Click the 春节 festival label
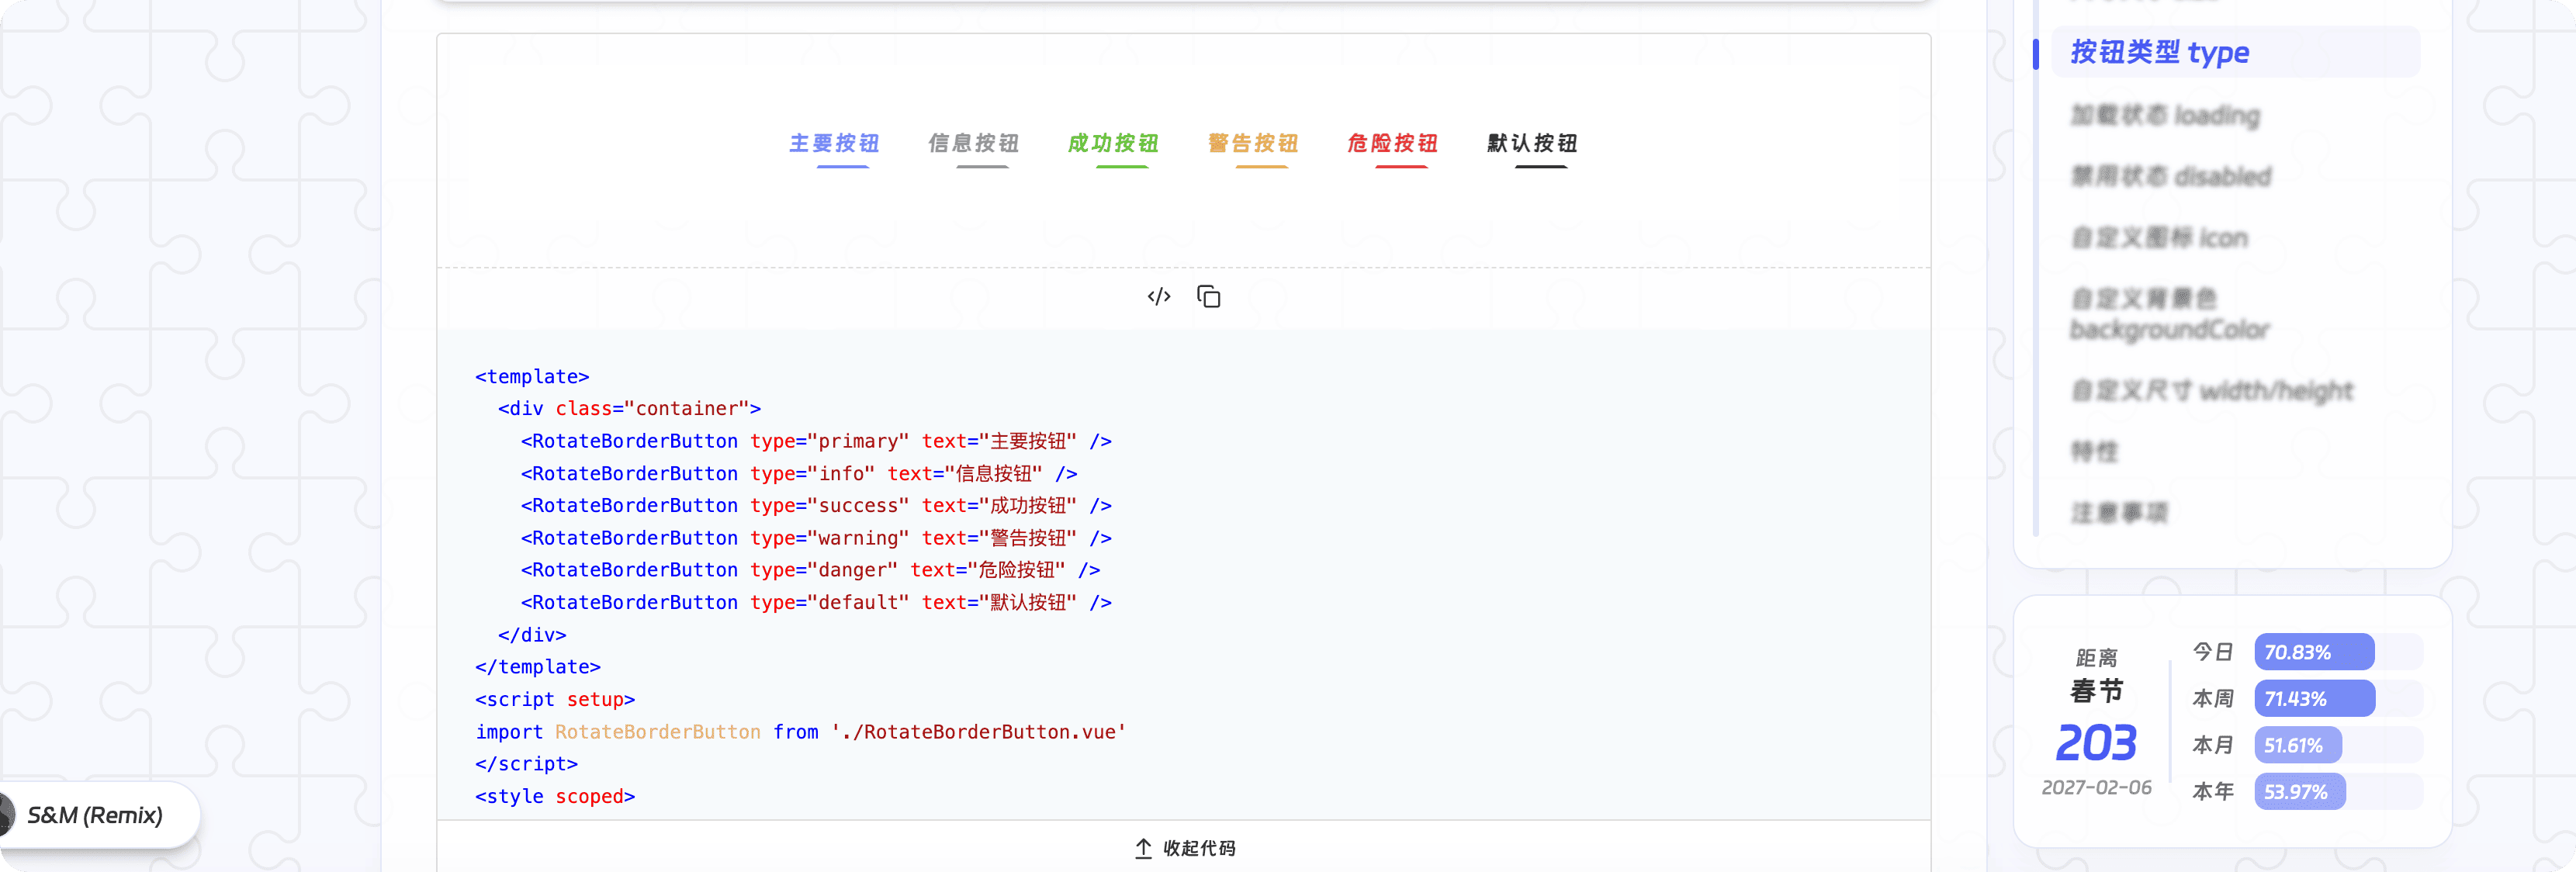 click(x=2096, y=691)
